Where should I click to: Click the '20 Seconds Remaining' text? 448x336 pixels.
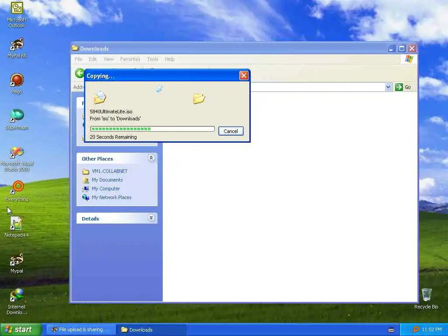[113, 137]
